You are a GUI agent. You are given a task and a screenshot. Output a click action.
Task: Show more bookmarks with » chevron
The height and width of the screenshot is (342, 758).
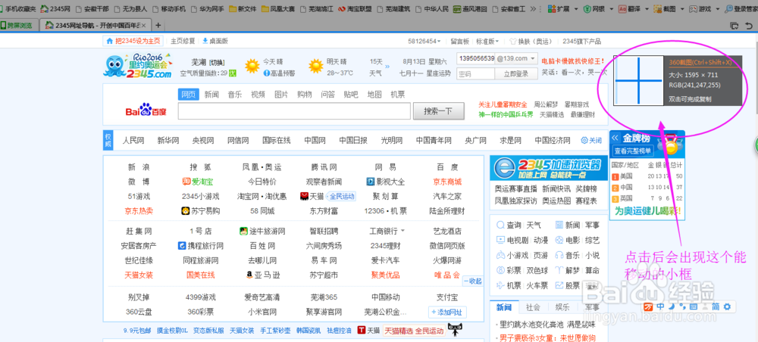[x=533, y=8]
